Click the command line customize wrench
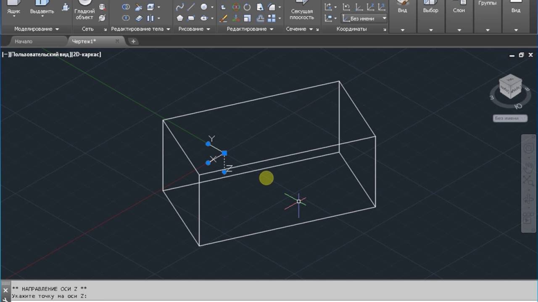Viewport: 538px width, 302px height. point(5,299)
